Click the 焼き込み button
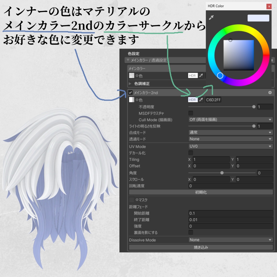Image resolution: width=277 pixels, height=277 pixels. (x=201, y=247)
